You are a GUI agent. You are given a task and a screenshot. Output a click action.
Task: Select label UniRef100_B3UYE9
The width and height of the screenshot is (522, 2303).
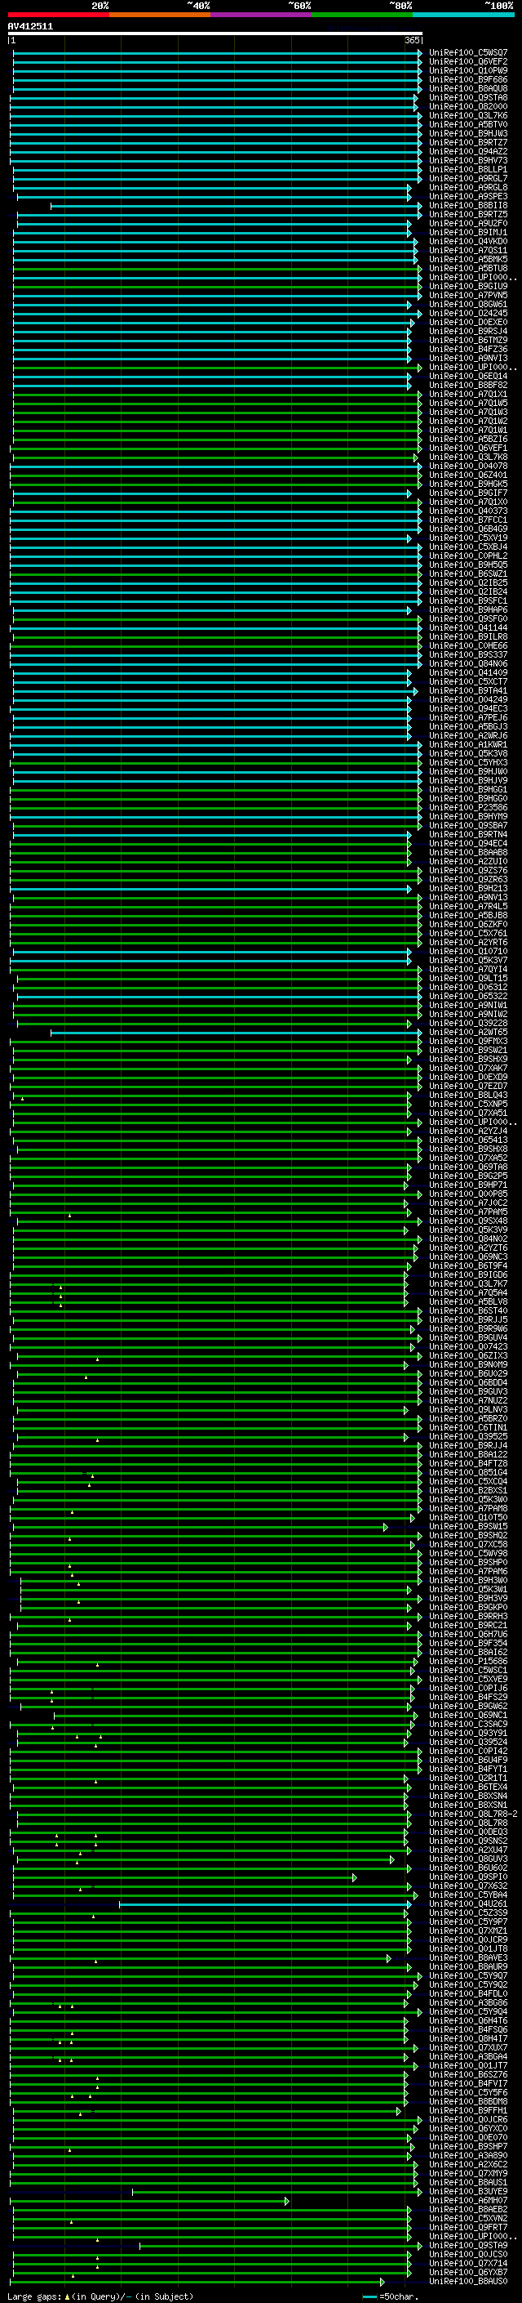(468, 2191)
